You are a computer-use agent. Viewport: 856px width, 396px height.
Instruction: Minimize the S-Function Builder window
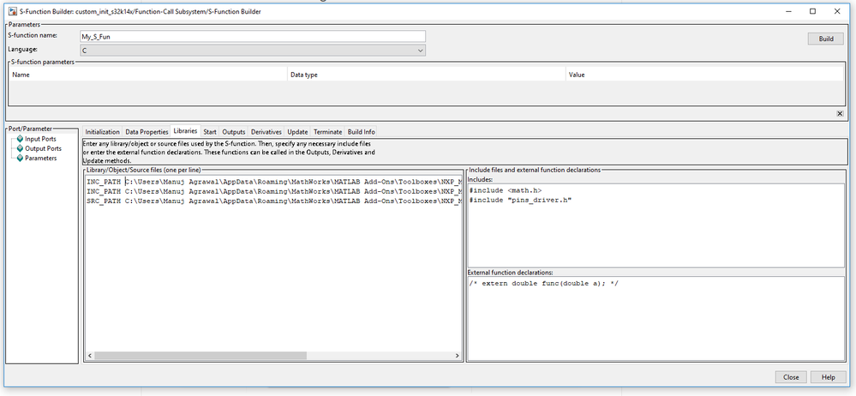pos(788,11)
